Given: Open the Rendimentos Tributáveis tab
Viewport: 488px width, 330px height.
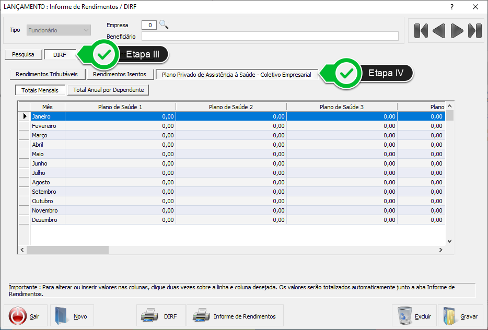Looking at the screenshot, I should tap(47, 74).
